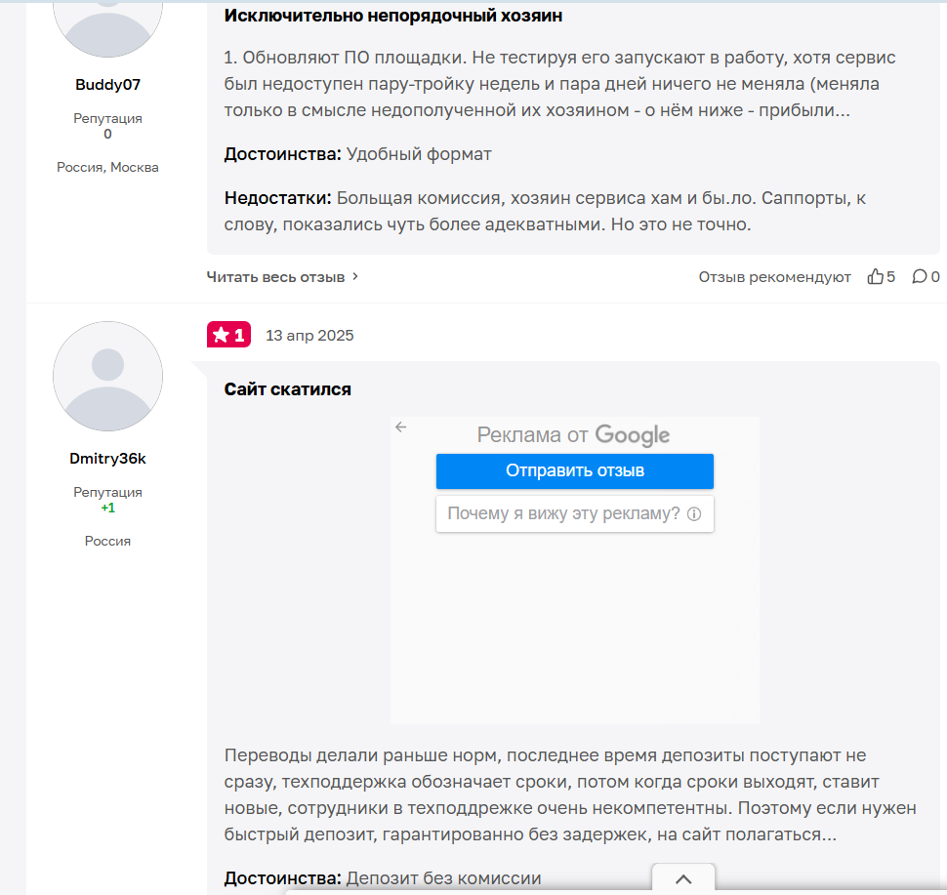Open "Читать весь отзыв" for the full review

point(275,277)
